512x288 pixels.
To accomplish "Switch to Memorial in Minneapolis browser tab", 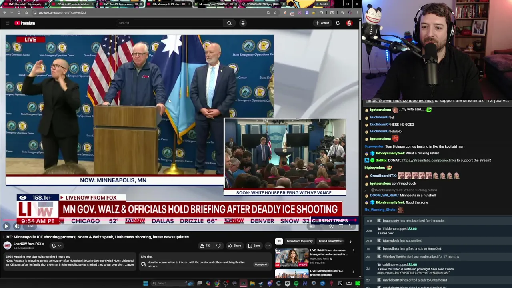I will tap(25, 4).
